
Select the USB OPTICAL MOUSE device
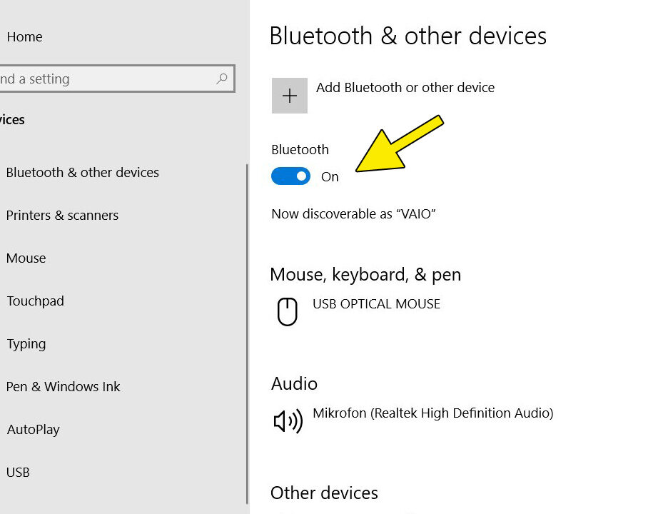tap(377, 303)
